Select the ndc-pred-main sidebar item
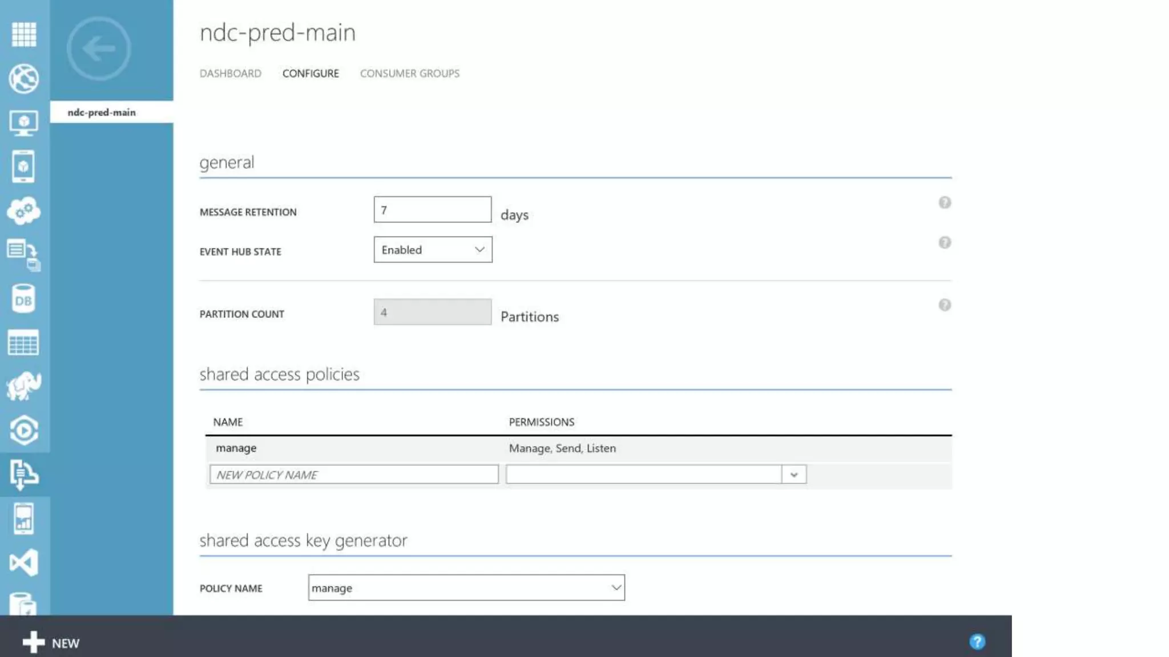Image resolution: width=1169 pixels, height=657 pixels. tap(102, 112)
